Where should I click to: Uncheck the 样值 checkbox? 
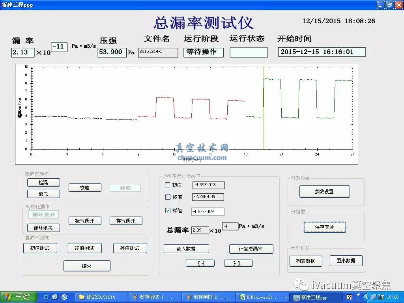(x=167, y=210)
